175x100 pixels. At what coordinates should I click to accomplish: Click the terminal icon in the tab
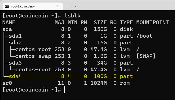pos(7,6)
